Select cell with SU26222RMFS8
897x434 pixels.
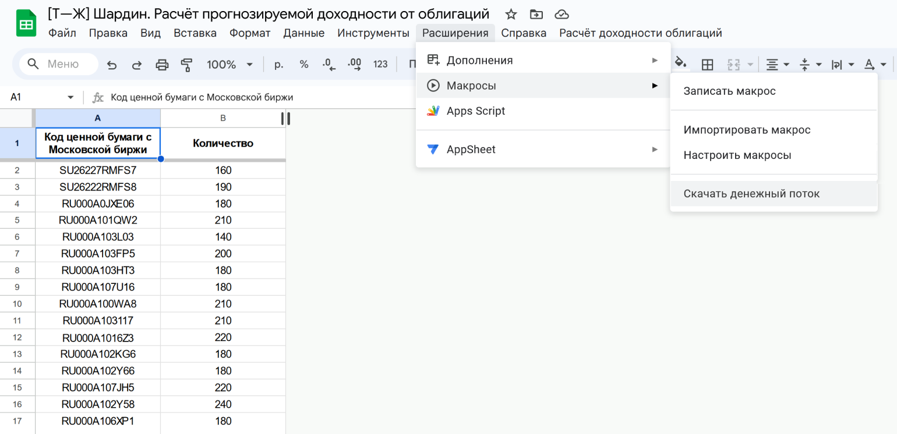click(x=98, y=187)
